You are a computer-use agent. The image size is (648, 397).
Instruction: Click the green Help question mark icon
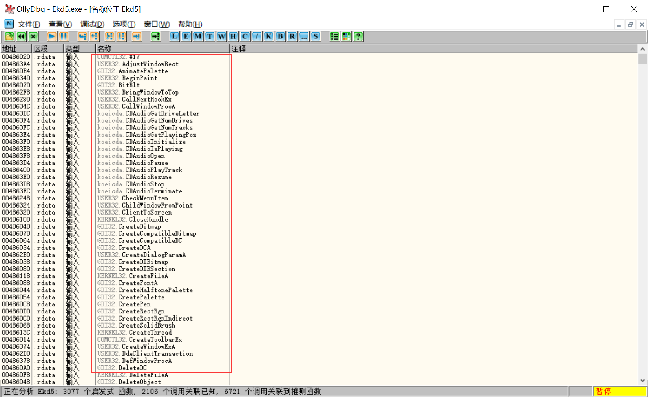tap(358, 36)
